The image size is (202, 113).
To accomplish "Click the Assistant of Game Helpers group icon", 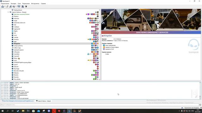I will pyautogui.click(x=104, y=47).
